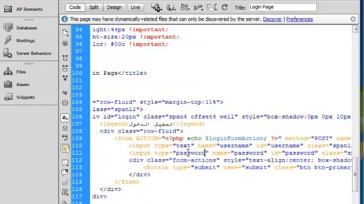The height and width of the screenshot is (204, 364).
Task: Switch to Split view
Action: click(x=94, y=7)
